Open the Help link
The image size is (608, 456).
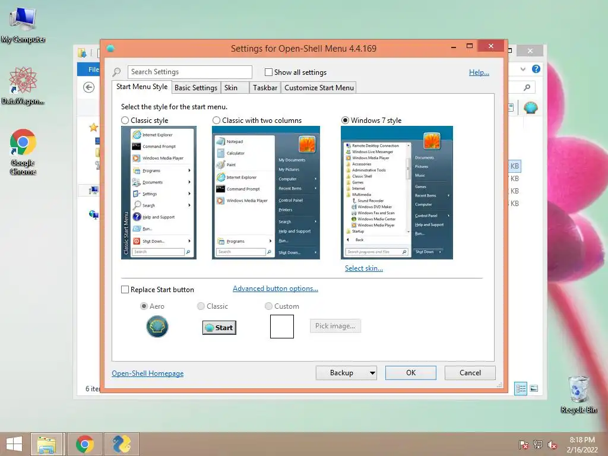pyautogui.click(x=479, y=72)
